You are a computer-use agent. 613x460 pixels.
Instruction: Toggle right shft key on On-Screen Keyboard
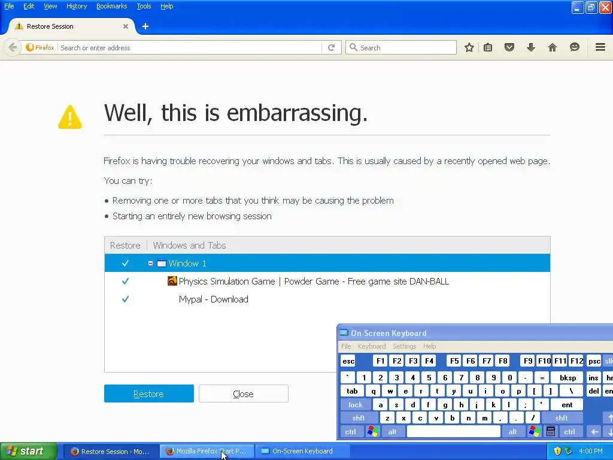562,417
